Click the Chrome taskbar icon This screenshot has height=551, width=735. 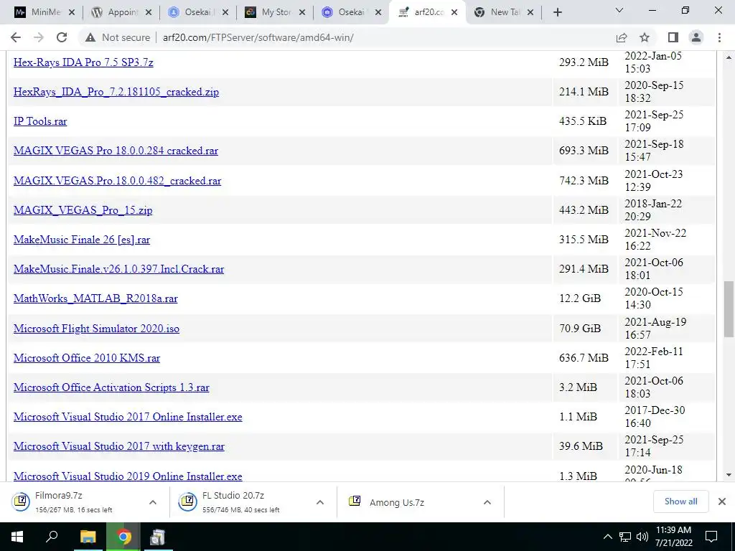(x=123, y=537)
